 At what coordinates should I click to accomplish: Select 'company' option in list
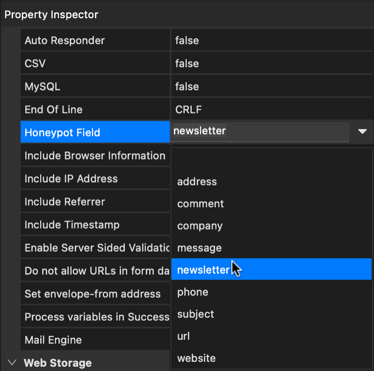[200, 226]
